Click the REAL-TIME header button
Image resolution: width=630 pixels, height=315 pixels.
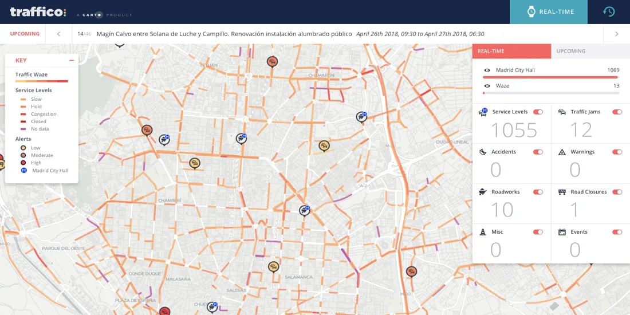549,11
